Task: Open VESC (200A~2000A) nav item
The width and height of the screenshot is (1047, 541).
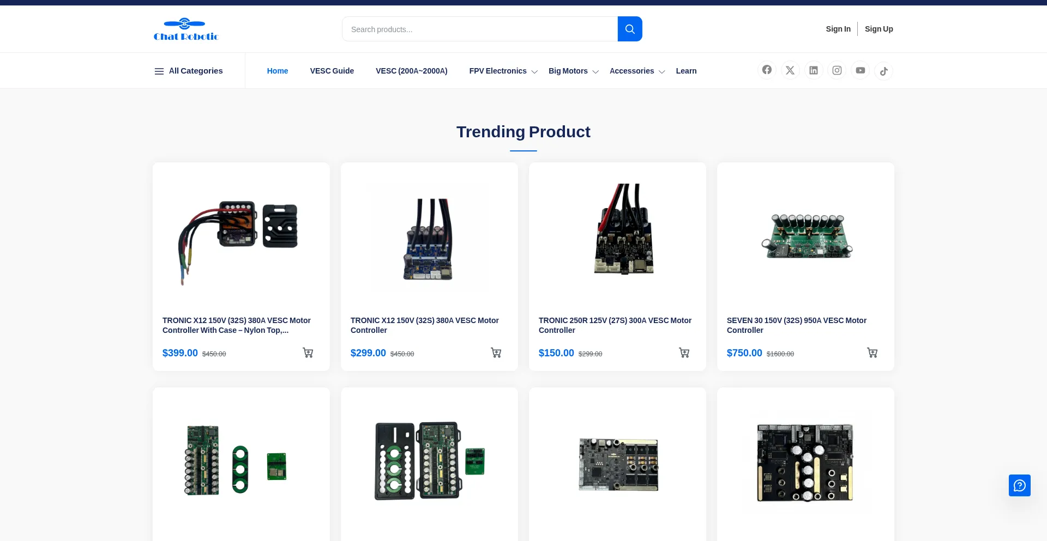Action: click(x=412, y=71)
